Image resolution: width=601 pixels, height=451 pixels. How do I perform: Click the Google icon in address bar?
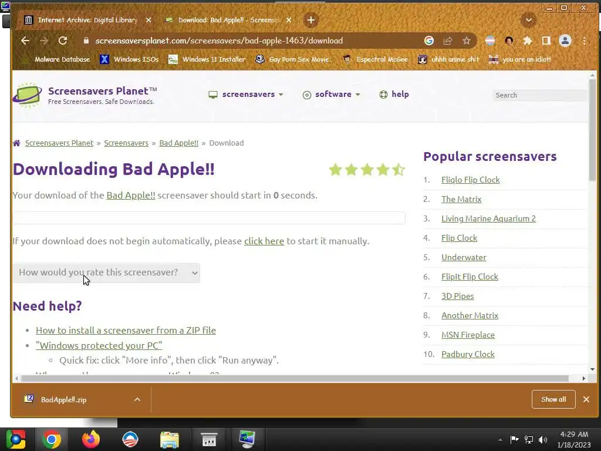429,41
